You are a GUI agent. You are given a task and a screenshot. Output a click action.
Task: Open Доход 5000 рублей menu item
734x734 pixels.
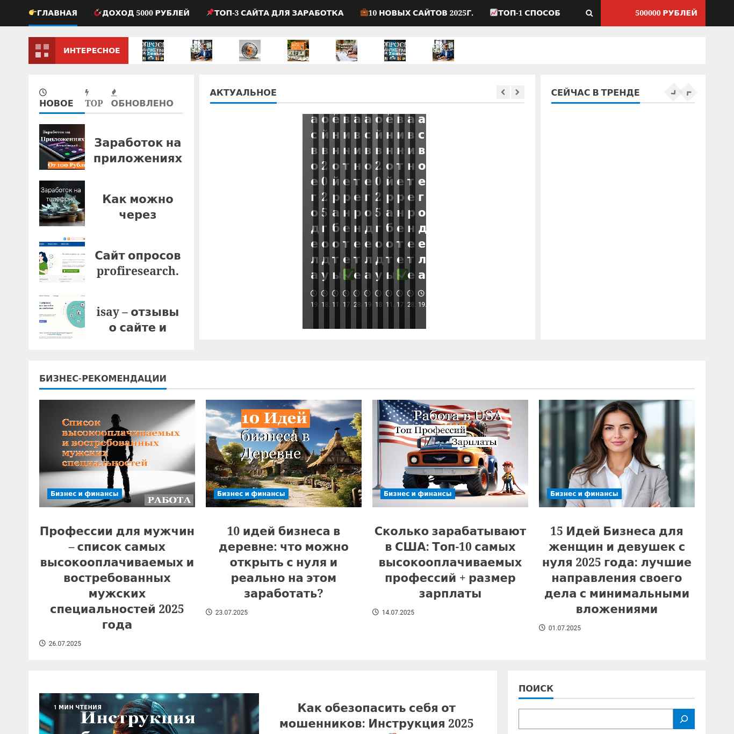click(x=142, y=13)
